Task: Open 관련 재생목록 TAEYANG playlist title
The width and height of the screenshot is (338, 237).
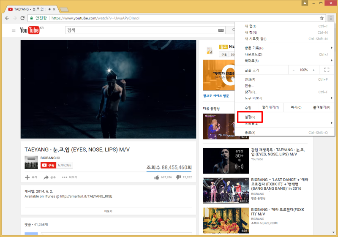Action: click(278, 152)
